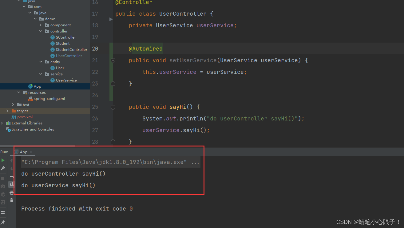404x228 pixels.
Task: Open spring-config.xml file
Action: pyautogui.click(x=49, y=99)
